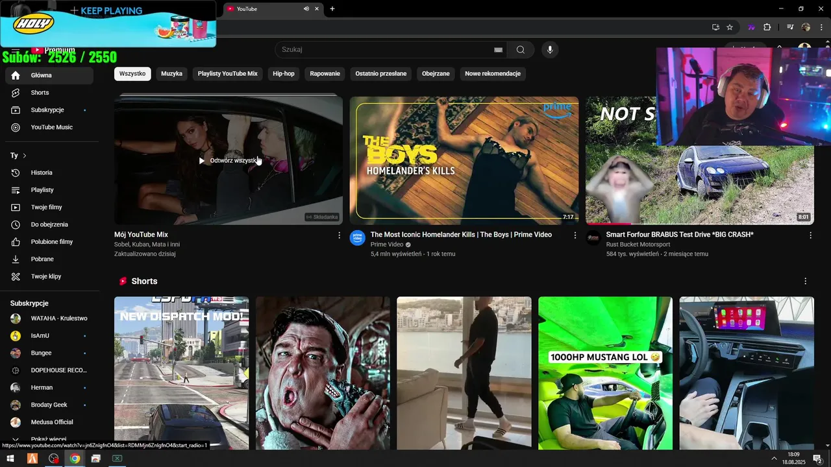Open a new browser tab
831x467 pixels.
pyautogui.click(x=332, y=9)
